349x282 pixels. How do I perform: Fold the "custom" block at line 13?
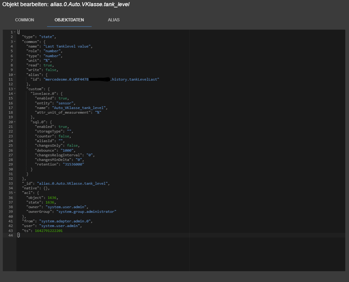click(15, 89)
